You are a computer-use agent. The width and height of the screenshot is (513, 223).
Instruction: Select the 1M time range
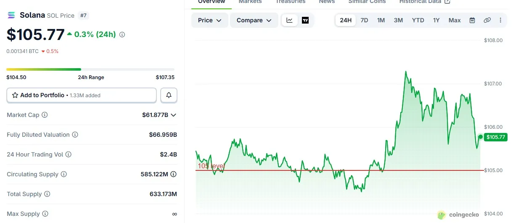[381, 20]
